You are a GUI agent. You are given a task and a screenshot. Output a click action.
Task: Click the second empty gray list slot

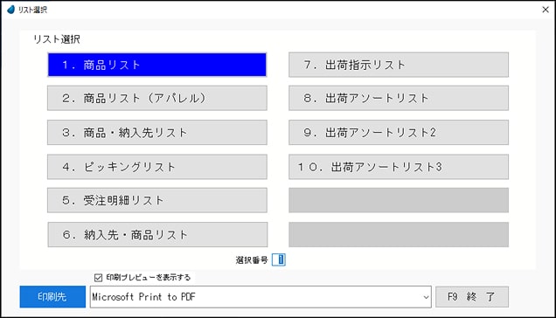coord(399,235)
